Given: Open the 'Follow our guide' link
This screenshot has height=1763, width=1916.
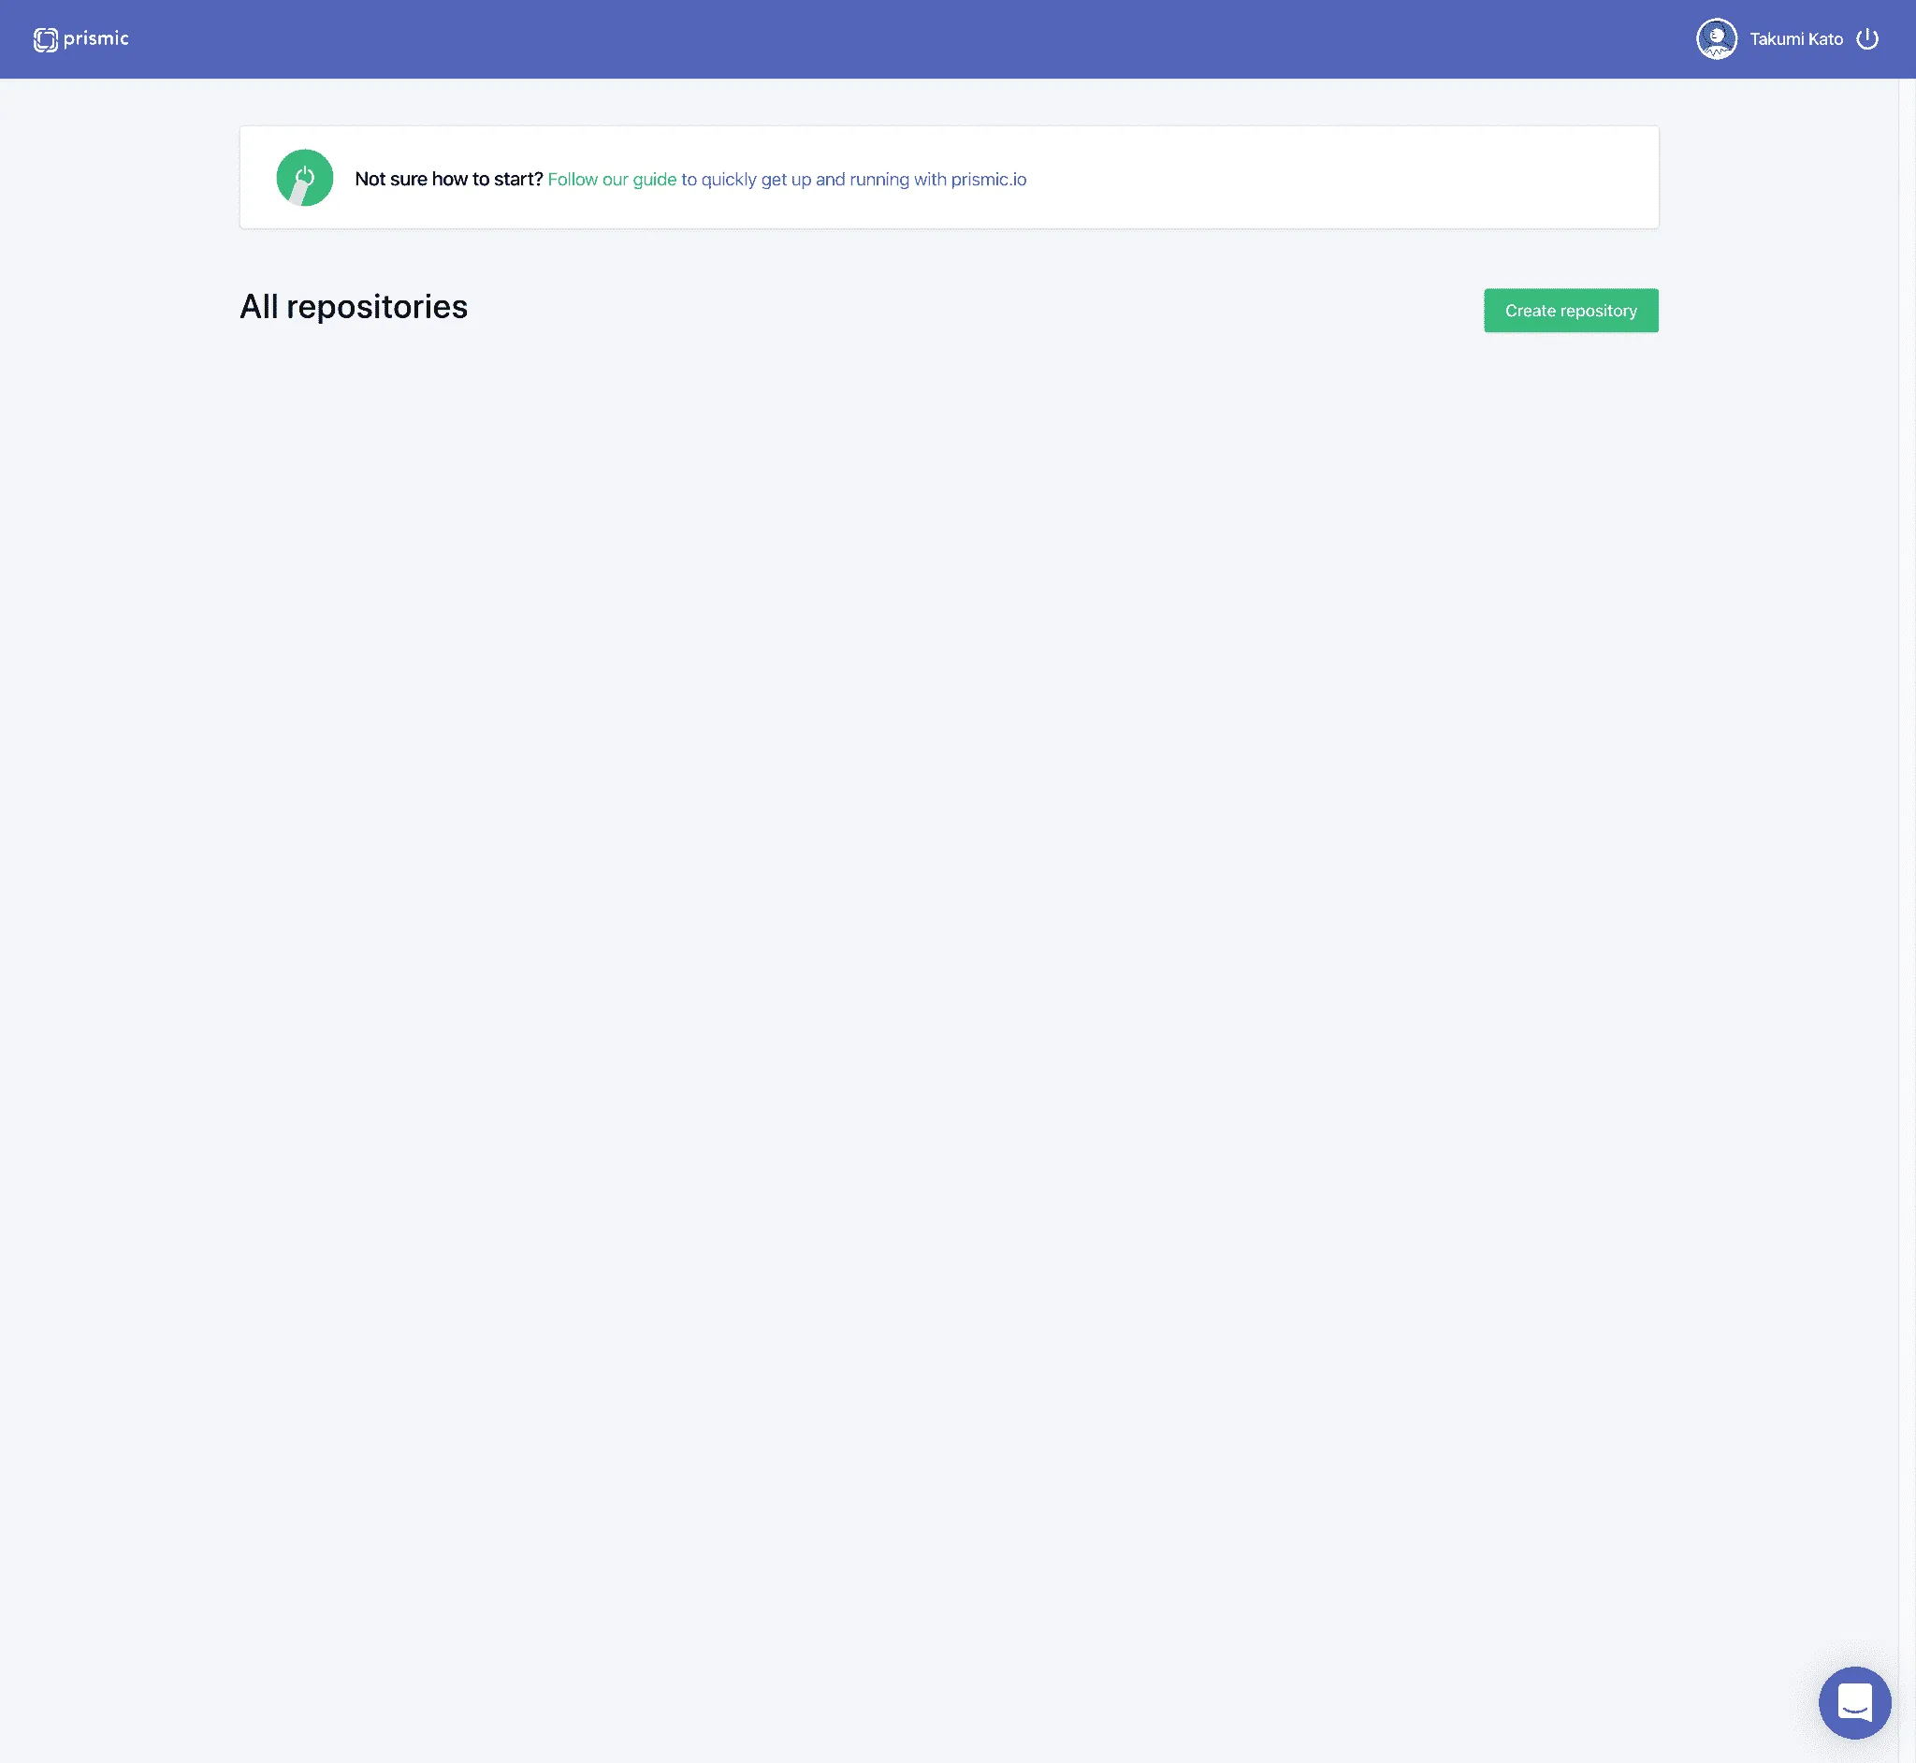Looking at the screenshot, I should [x=611, y=180].
